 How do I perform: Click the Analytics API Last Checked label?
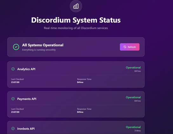click(17, 79)
